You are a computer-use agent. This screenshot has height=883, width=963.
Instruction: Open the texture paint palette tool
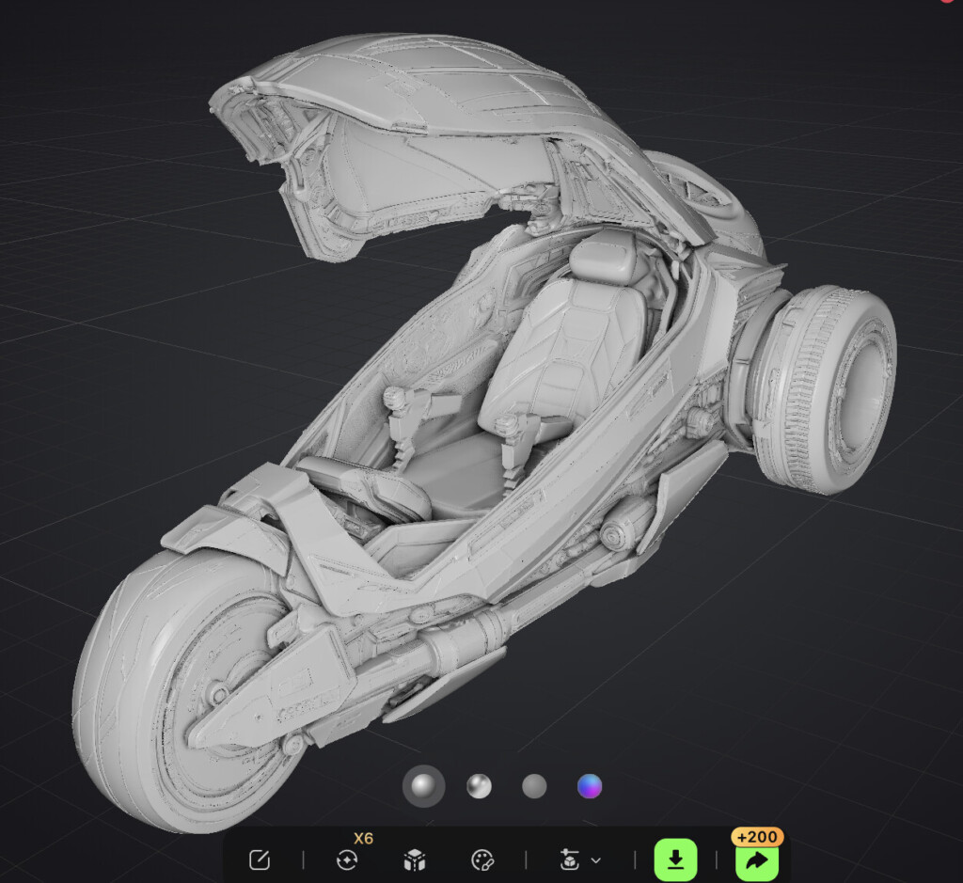click(x=482, y=859)
